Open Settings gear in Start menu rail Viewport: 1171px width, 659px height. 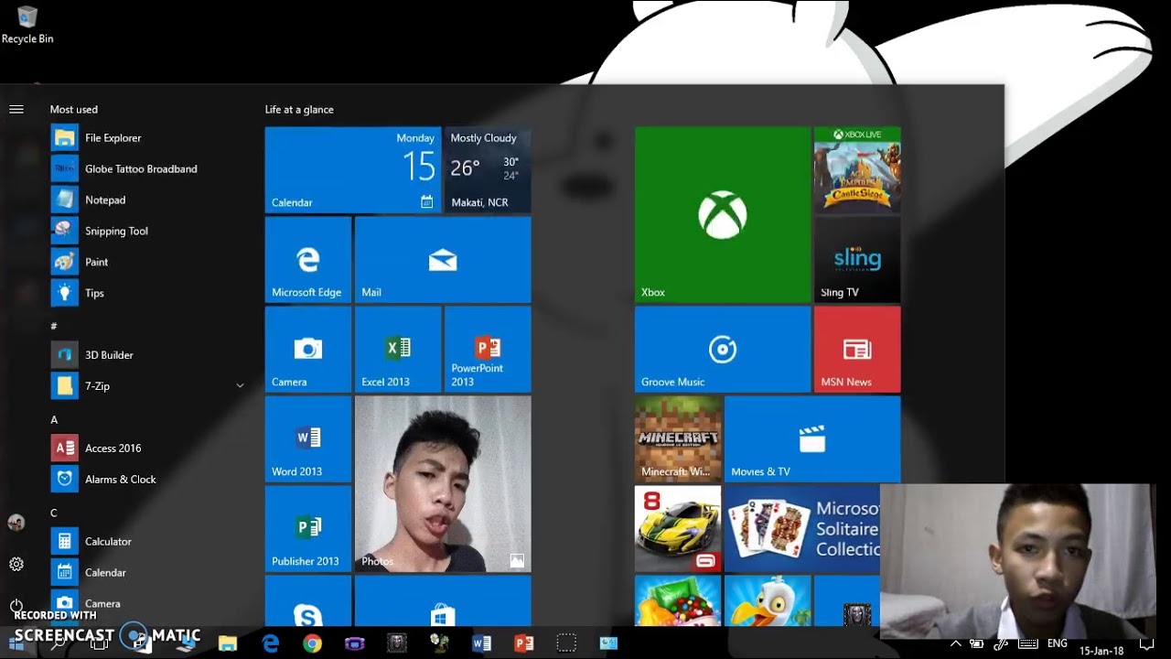pos(16,565)
